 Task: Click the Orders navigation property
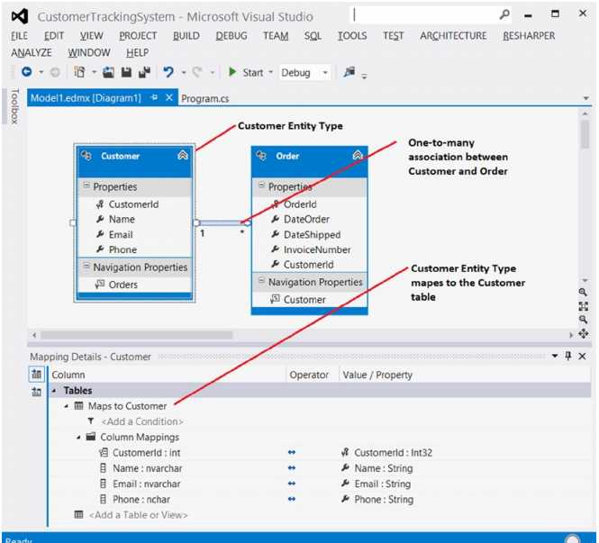coord(123,285)
